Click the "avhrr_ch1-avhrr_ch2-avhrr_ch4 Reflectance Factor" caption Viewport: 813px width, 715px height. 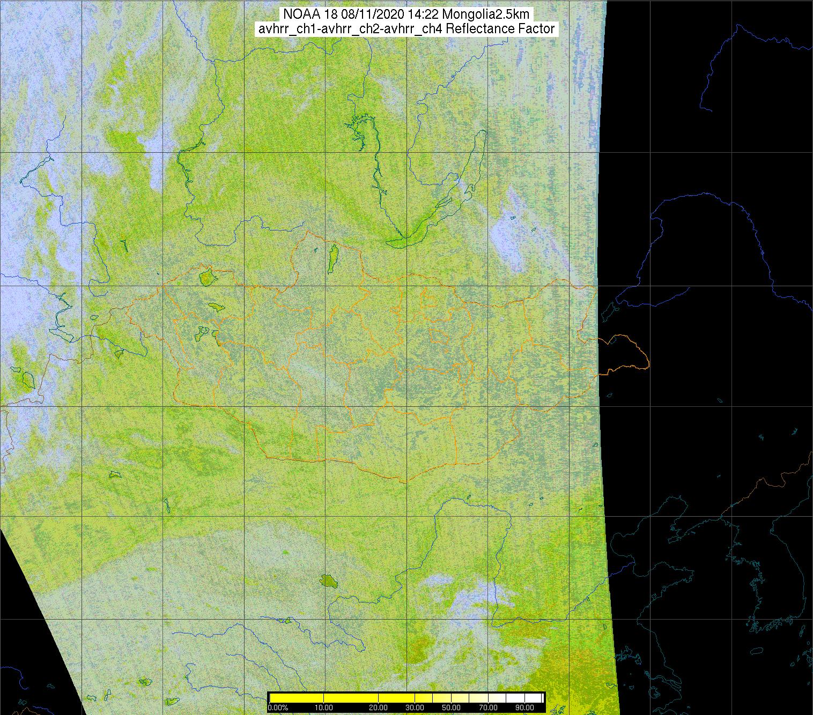[x=406, y=29]
